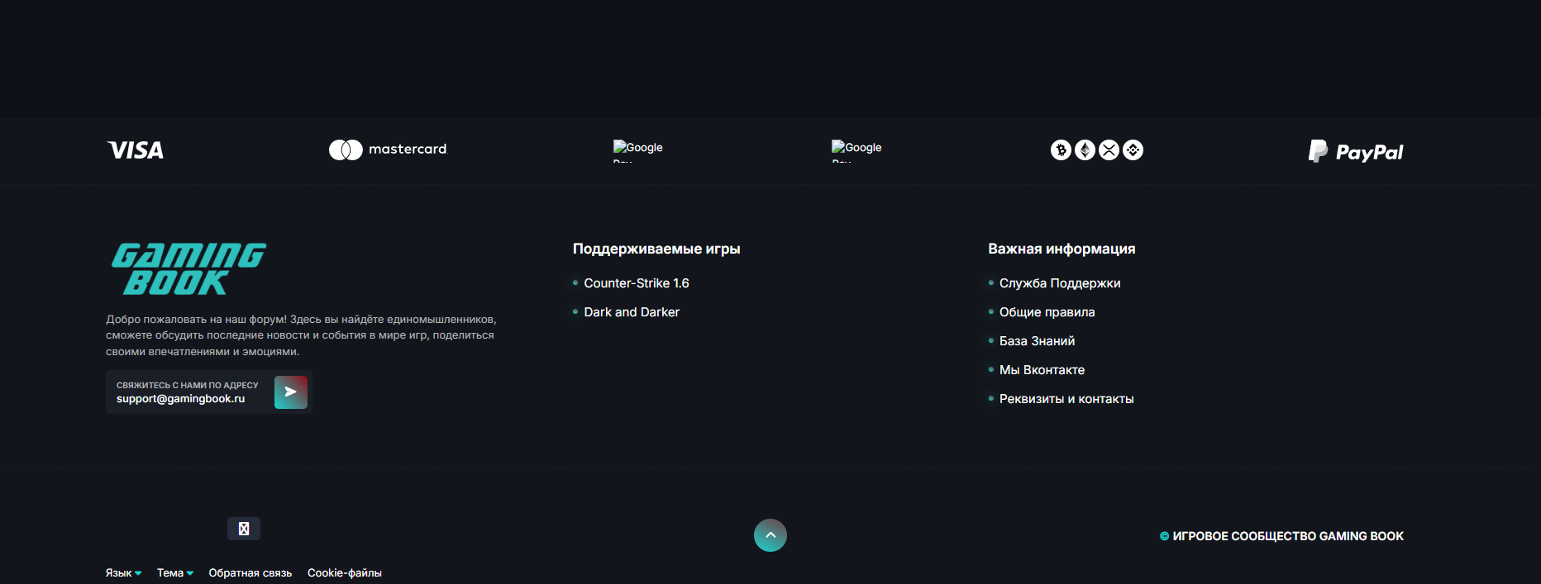Click the broken-glyph social icon button
This screenshot has height=584, width=1541.
point(244,529)
